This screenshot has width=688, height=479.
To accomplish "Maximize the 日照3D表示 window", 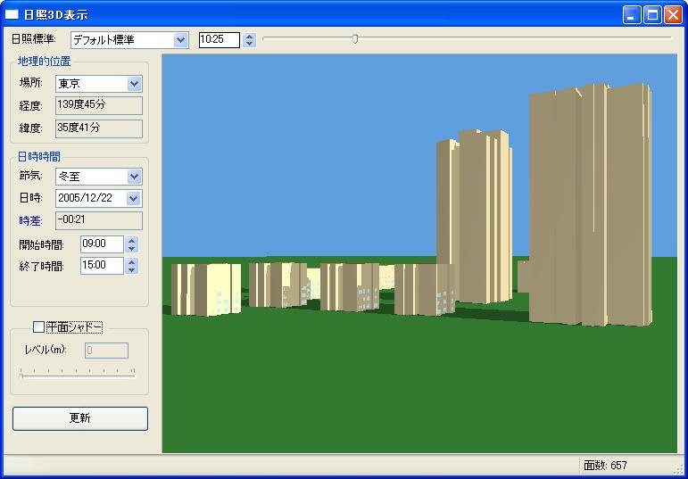I will pyautogui.click(x=652, y=15).
